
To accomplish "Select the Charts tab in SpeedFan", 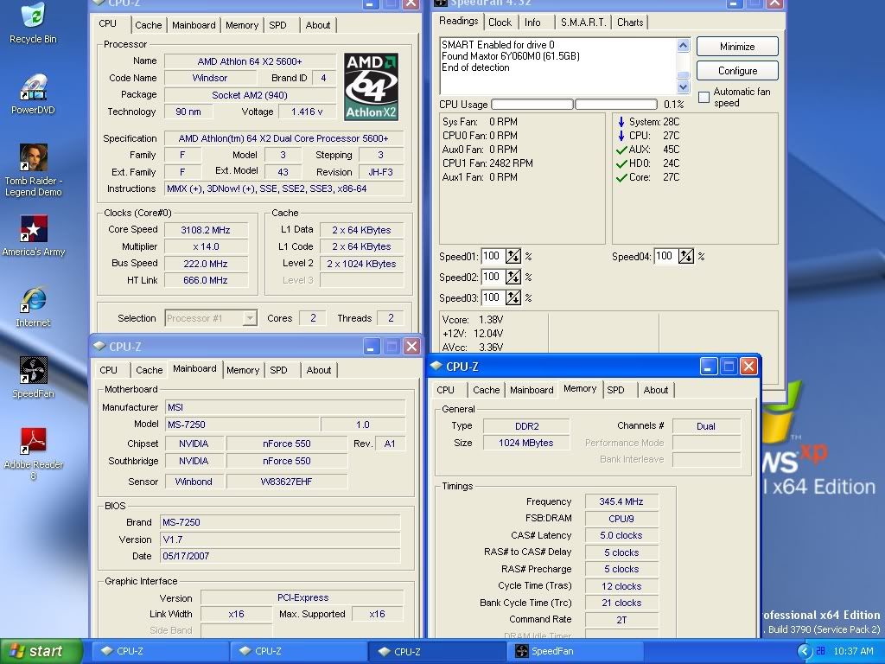I will click(630, 22).
